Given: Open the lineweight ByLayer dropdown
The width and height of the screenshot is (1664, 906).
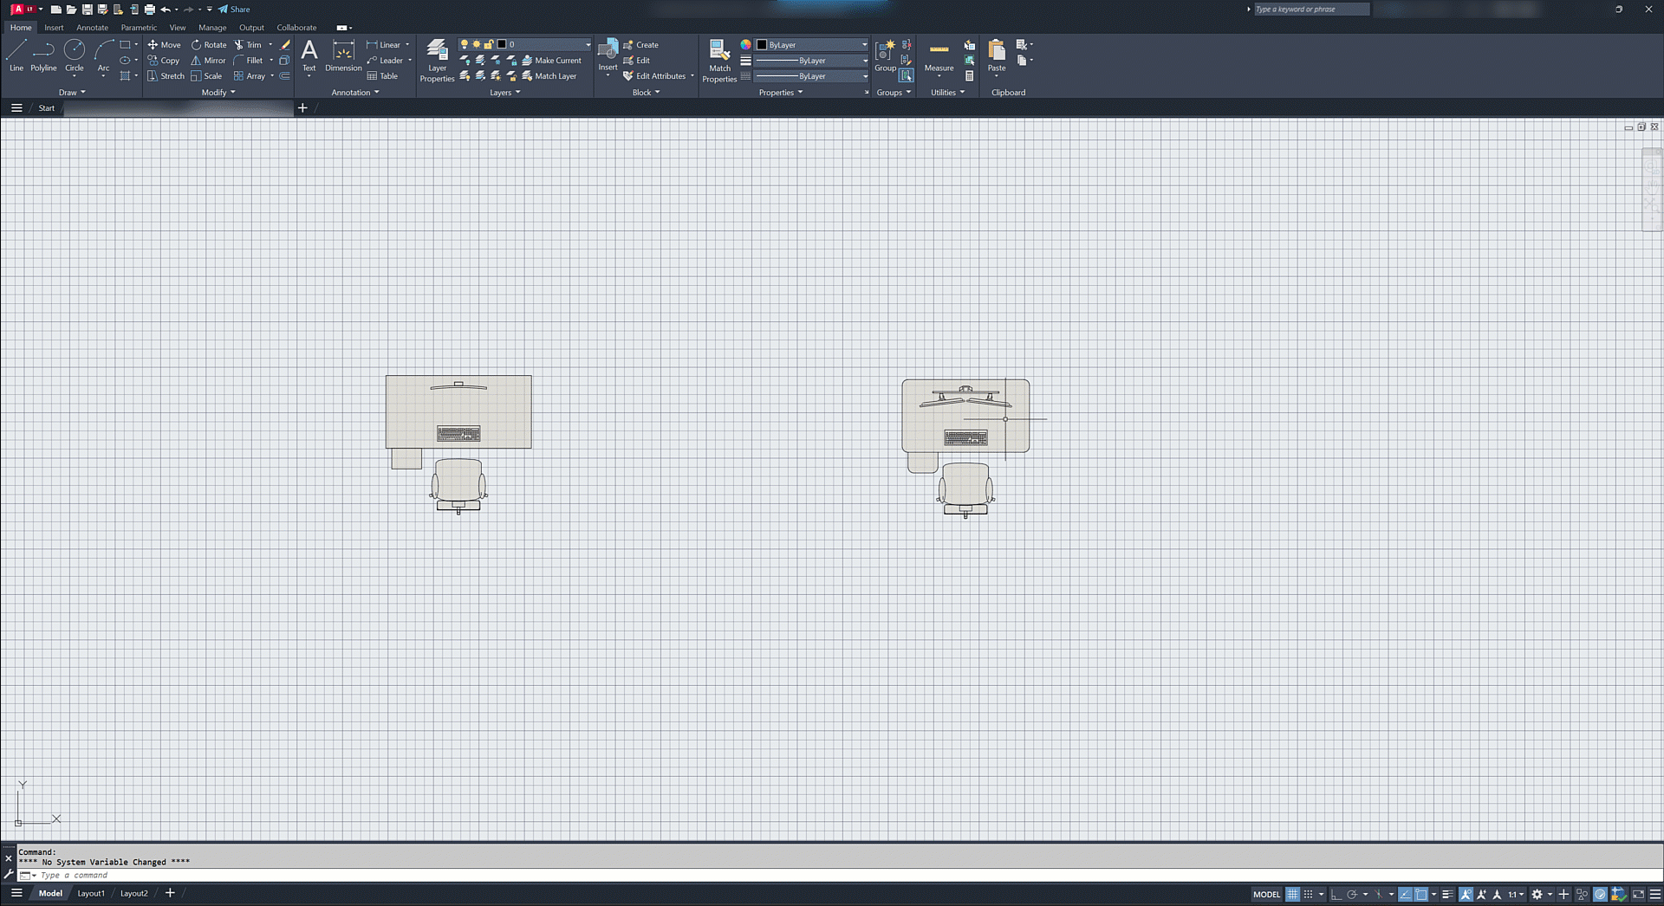Looking at the screenshot, I should pos(864,61).
